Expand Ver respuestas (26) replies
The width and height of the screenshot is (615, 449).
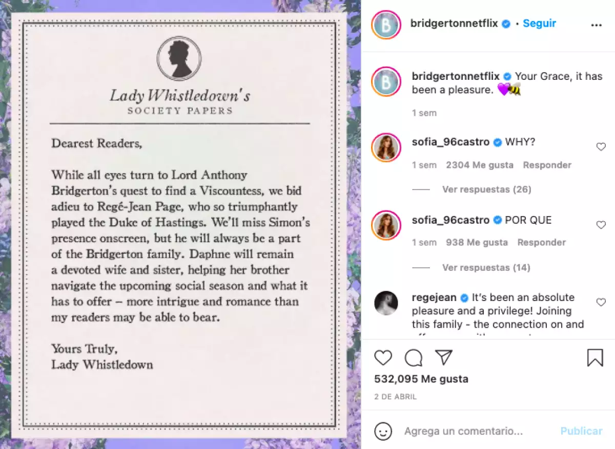[486, 189]
